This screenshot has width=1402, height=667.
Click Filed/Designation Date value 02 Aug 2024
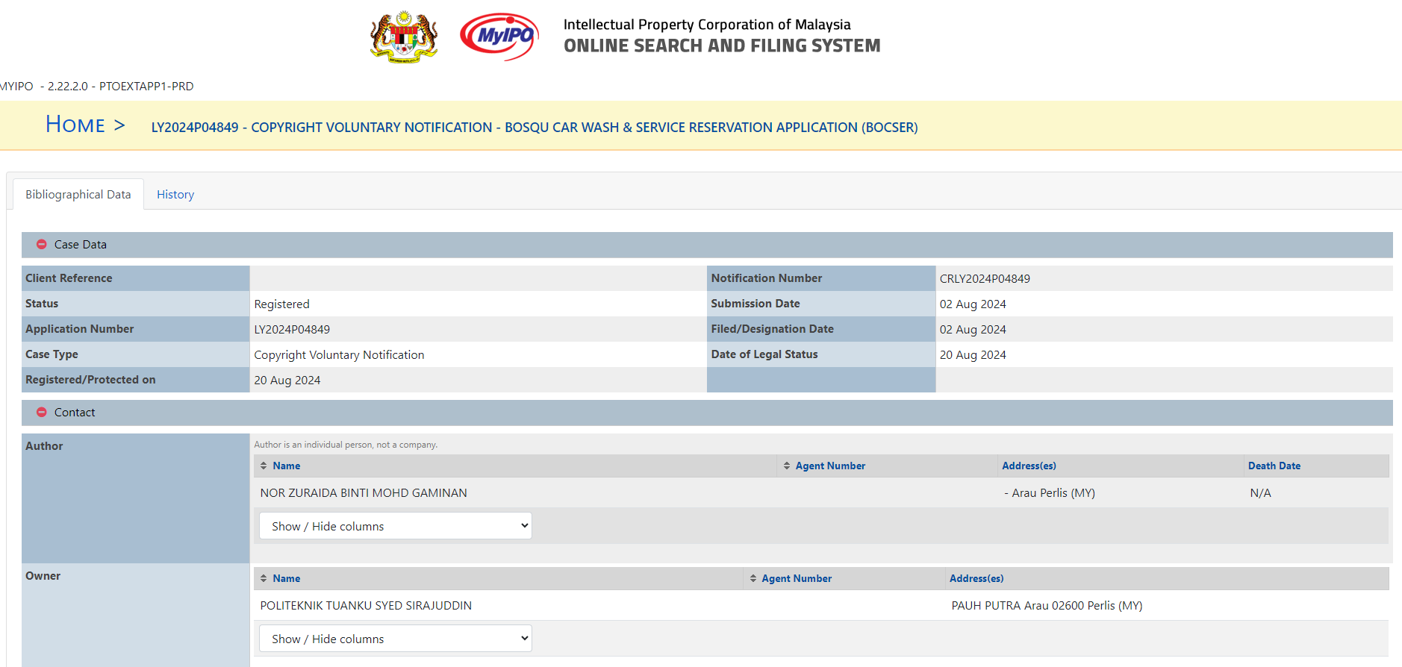(973, 330)
